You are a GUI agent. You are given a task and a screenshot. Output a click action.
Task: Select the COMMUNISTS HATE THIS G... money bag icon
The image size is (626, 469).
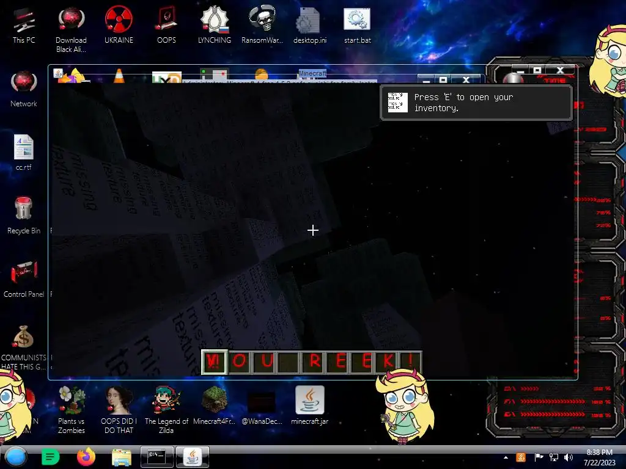24,347
